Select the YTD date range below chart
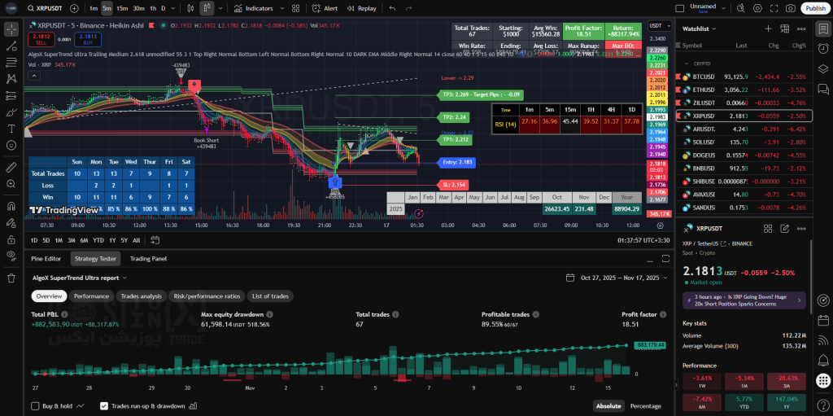 point(98,240)
